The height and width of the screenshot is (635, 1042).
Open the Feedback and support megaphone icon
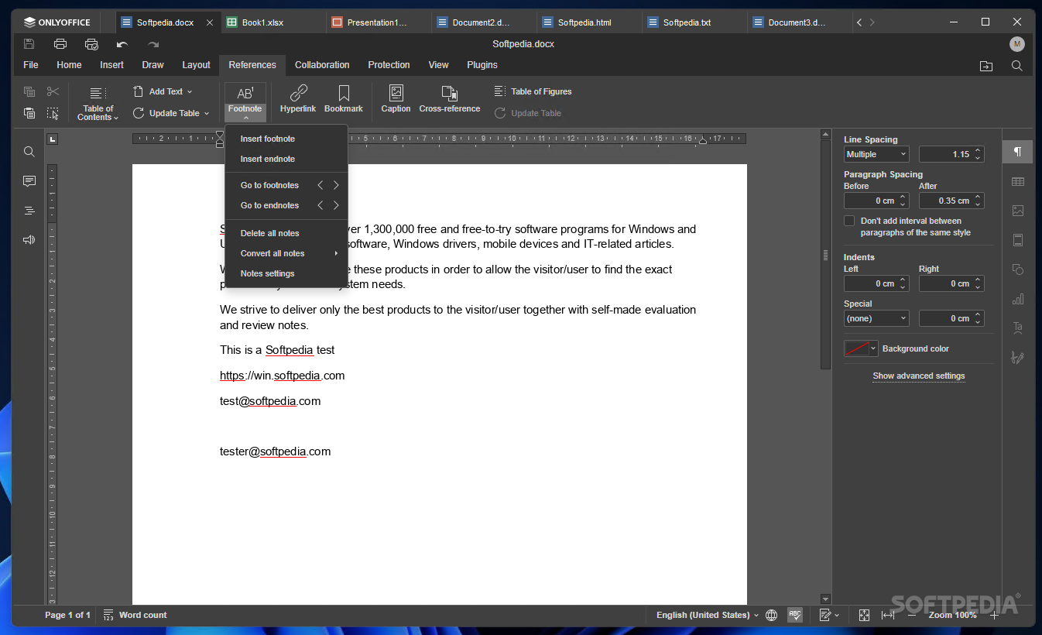click(x=29, y=240)
